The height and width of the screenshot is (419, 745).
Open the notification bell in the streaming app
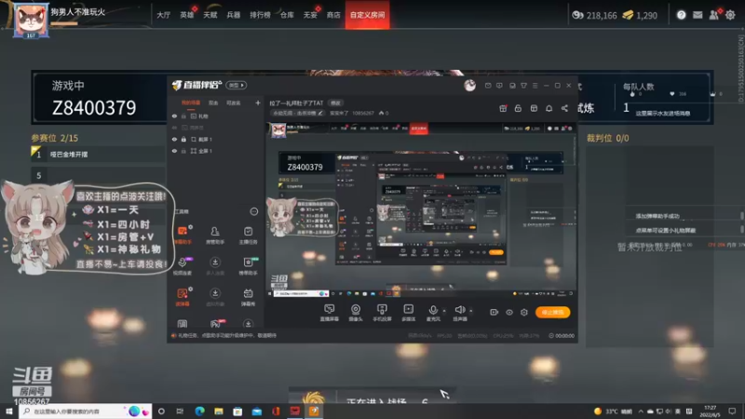[549, 108]
